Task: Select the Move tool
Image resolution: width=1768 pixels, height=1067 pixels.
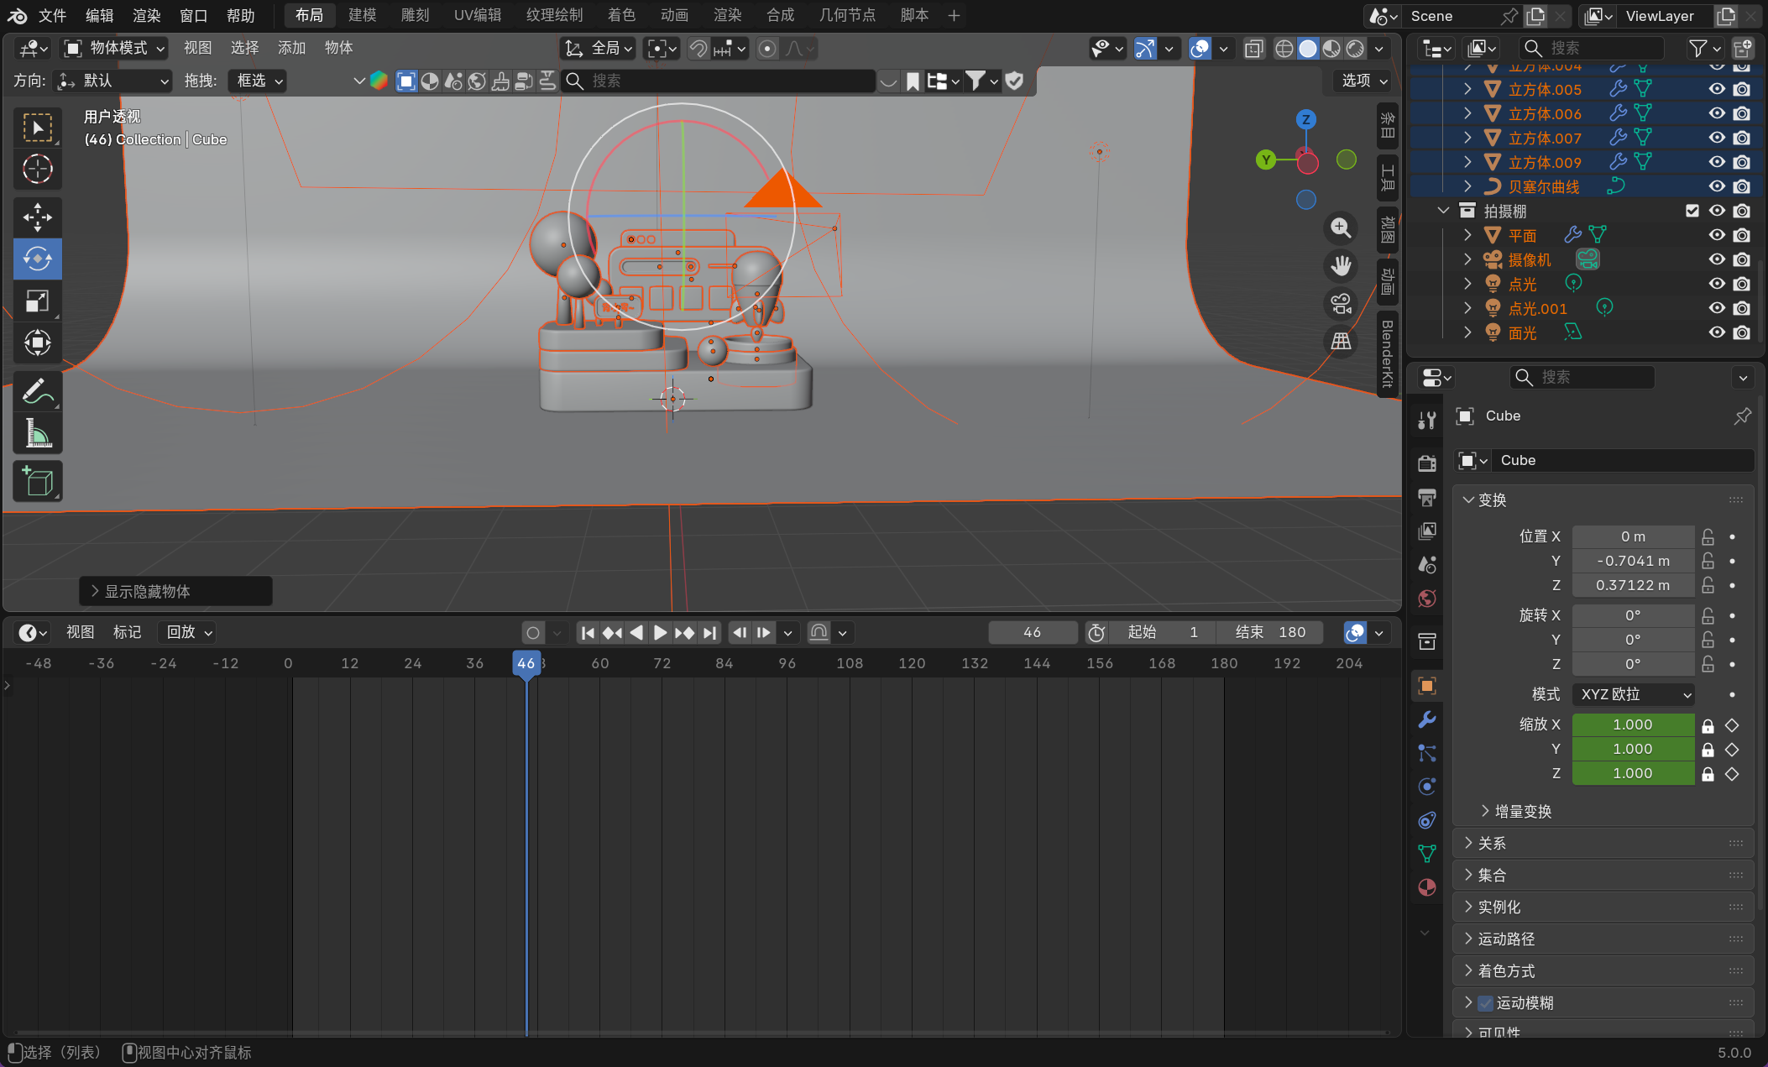Action: pos(37,217)
